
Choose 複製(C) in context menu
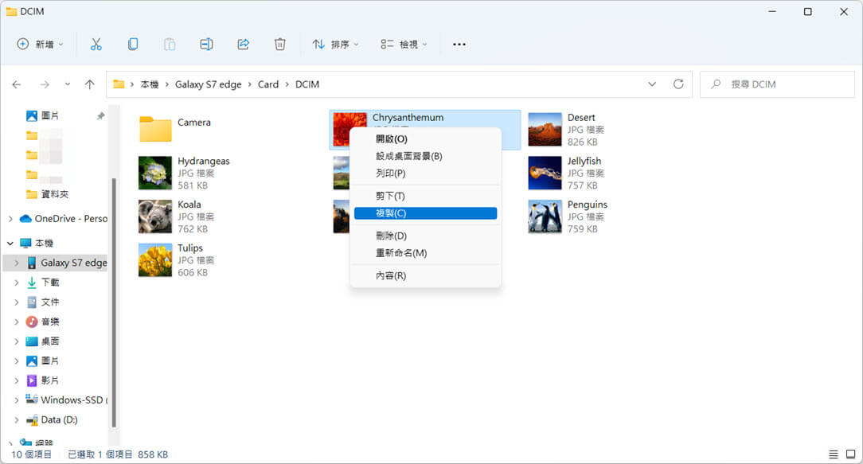(x=425, y=213)
